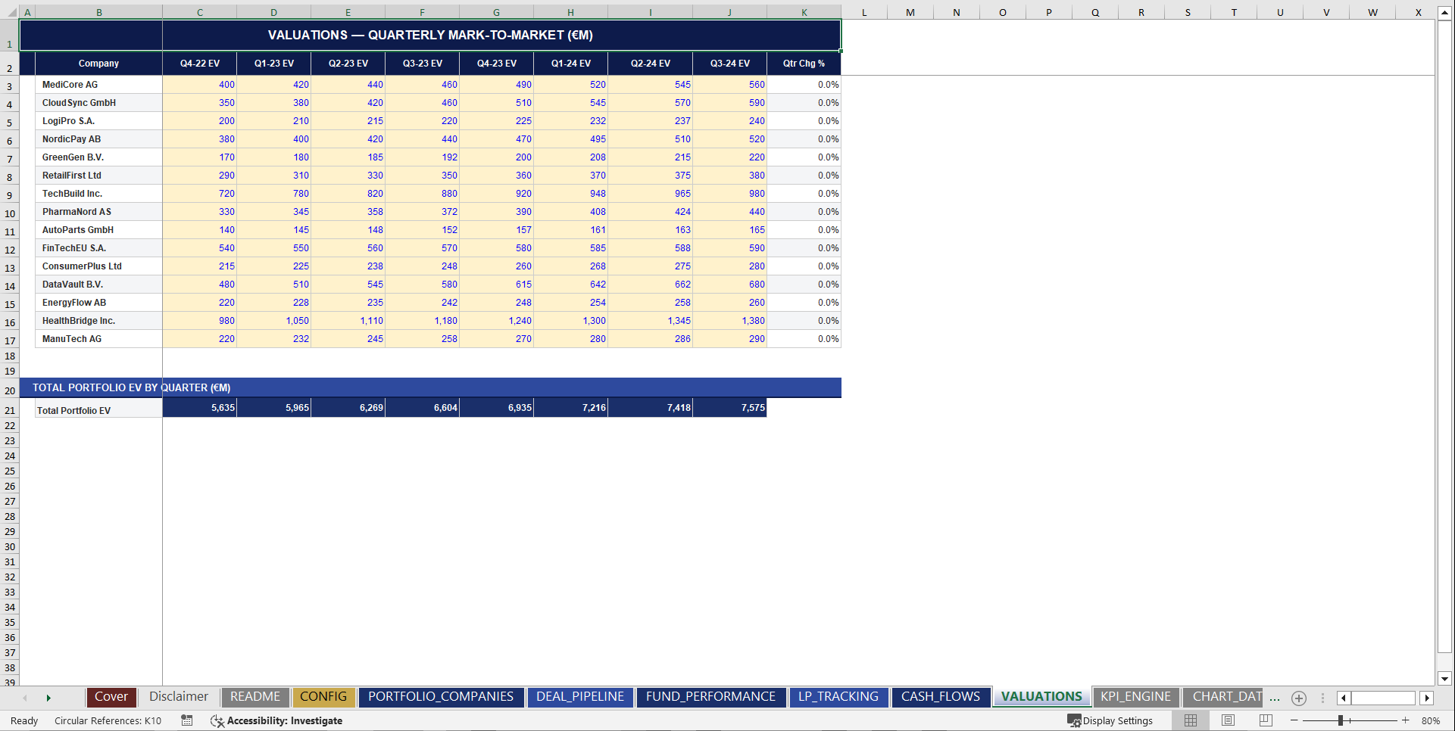Screen dimensions: 1455x731
Task: Select the CHART_DAT sheet tab
Action: pyautogui.click(x=1223, y=696)
